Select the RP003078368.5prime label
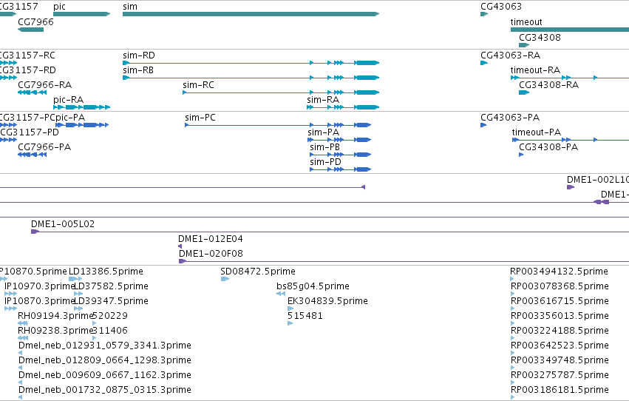629x401 pixels. click(x=560, y=286)
